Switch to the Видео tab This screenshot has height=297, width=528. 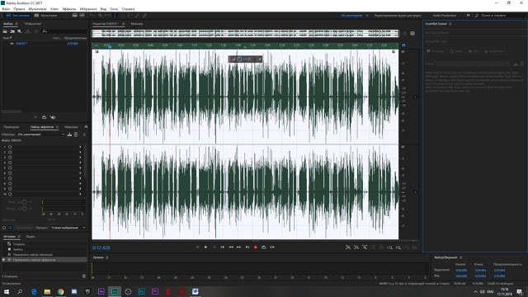point(31,237)
